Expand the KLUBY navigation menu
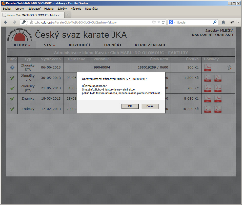The image size is (242, 205). tap(22, 45)
